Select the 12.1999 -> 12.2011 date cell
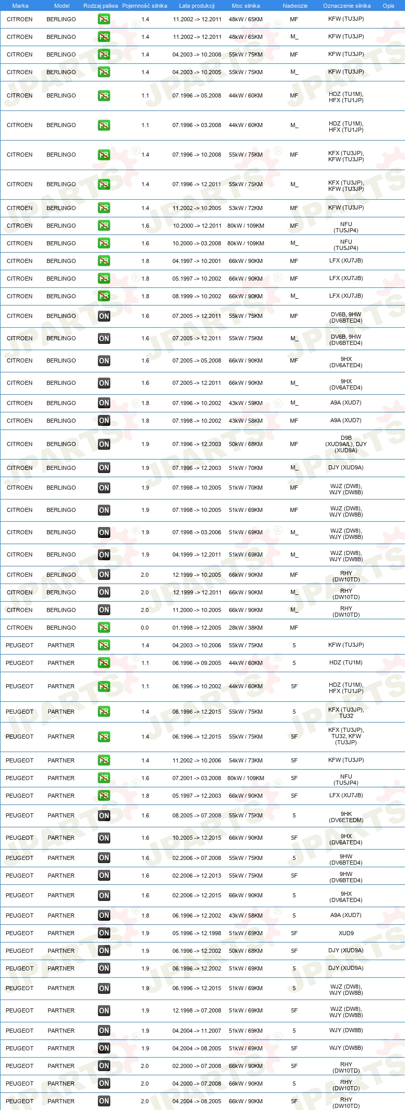The height and width of the screenshot is (1110, 405). (197, 592)
